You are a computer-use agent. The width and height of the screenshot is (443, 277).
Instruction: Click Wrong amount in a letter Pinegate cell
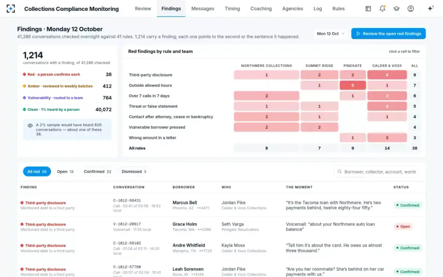click(353, 138)
